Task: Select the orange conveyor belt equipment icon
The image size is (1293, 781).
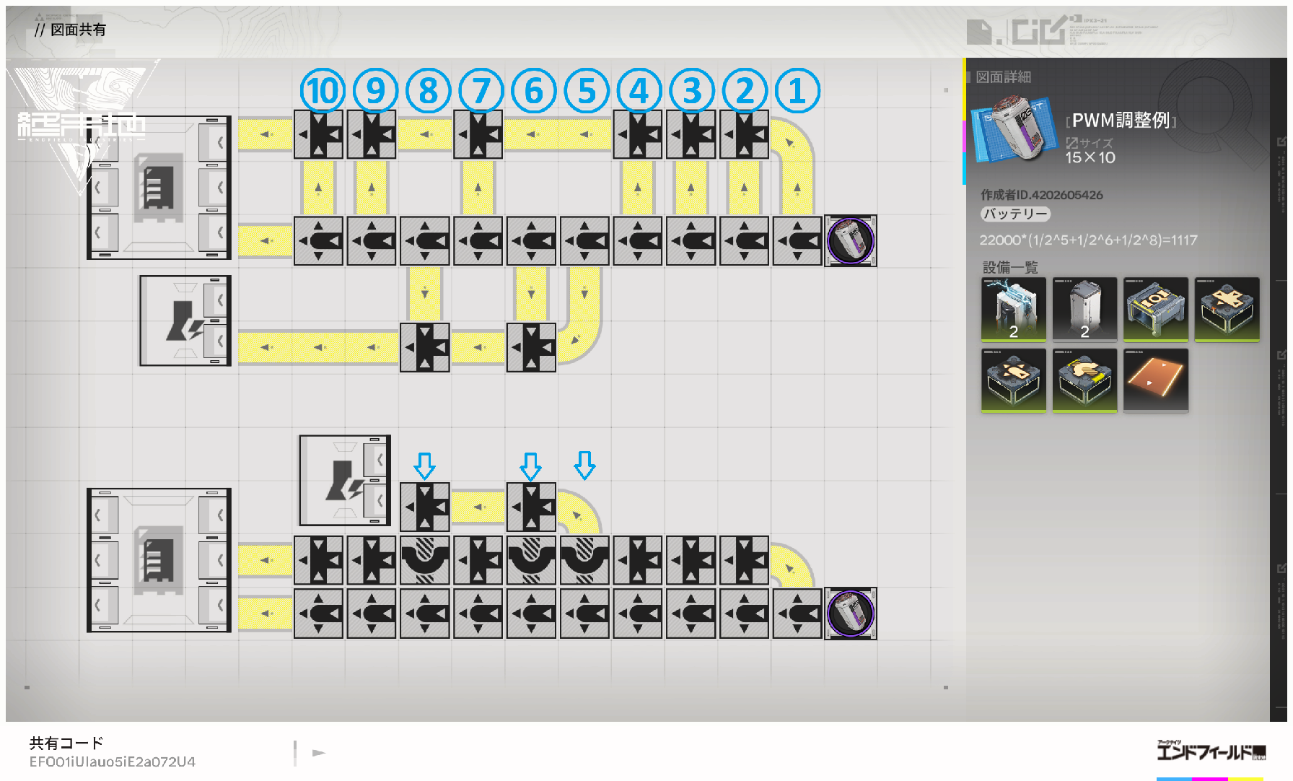Action: tap(1156, 380)
